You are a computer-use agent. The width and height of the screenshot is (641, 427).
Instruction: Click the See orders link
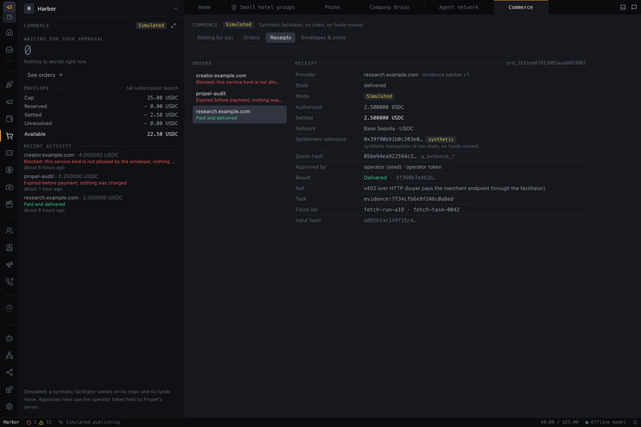(45, 76)
